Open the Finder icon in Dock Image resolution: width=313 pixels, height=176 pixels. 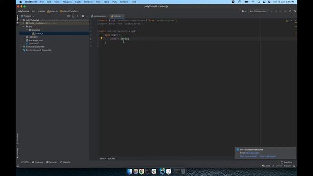130,171
